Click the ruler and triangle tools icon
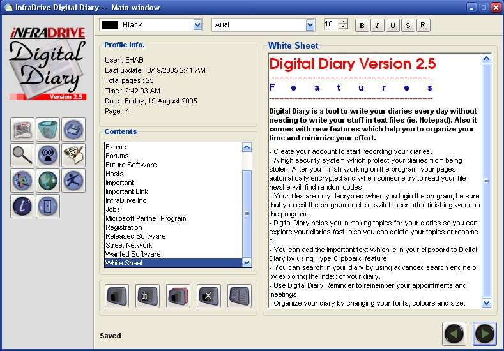The image size is (504, 351). (x=22, y=181)
